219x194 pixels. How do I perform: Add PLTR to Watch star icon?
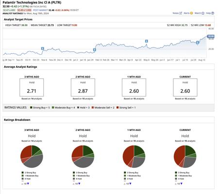[203, 13]
